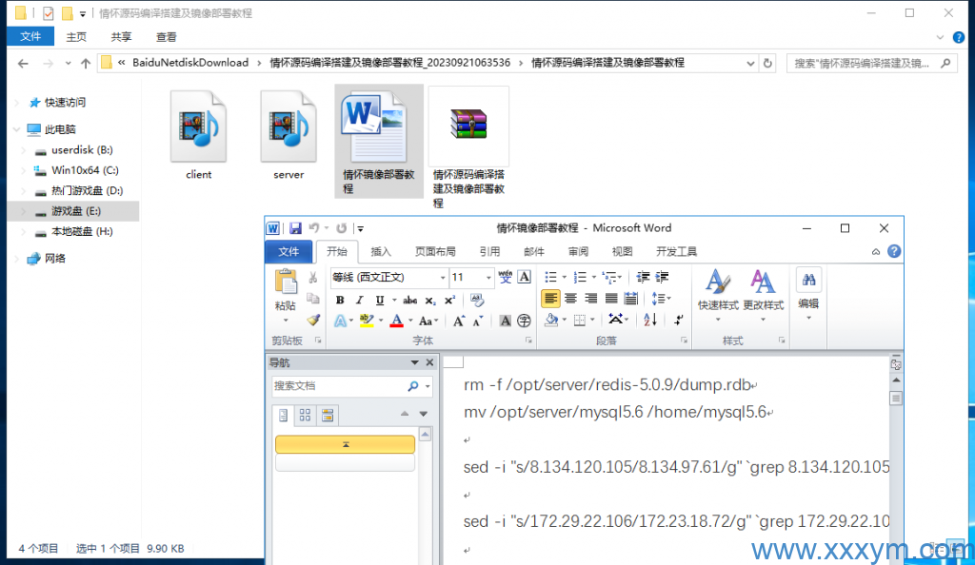Toggle strikethrough on selected text

pos(409,300)
